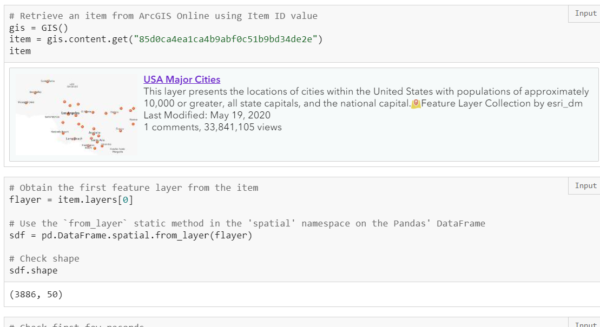
Task: Click the pd.DataFrame.spatial.from_layer code line
Action: tap(131, 235)
